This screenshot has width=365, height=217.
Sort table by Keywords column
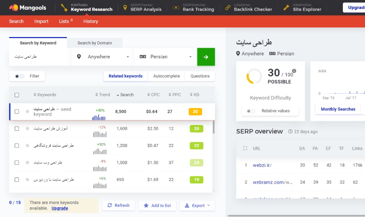coord(45,95)
